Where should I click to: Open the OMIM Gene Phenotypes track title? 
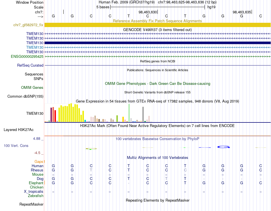coord(157,83)
